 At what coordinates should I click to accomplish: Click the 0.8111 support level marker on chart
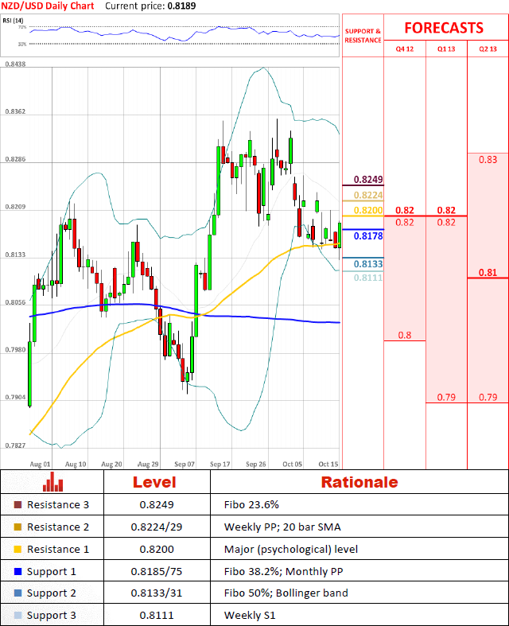point(368,278)
